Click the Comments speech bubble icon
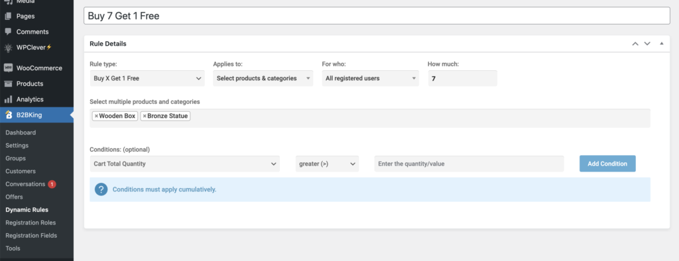The height and width of the screenshot is (261, 679). pyautogui.click(x=8, y=32)
